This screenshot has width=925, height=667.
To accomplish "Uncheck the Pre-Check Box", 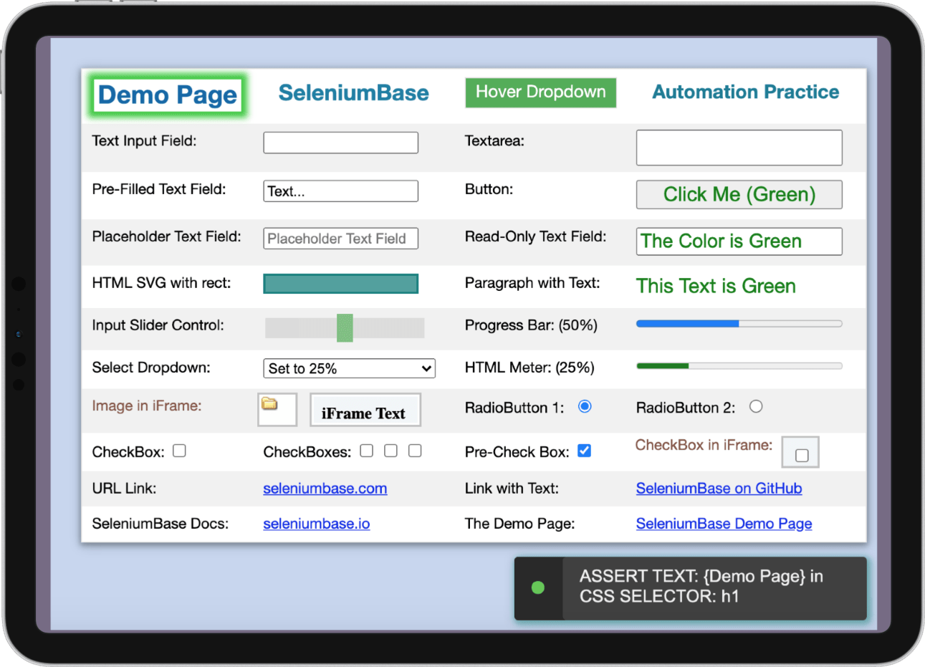I will pyautogui.click(x=585, y=451).
